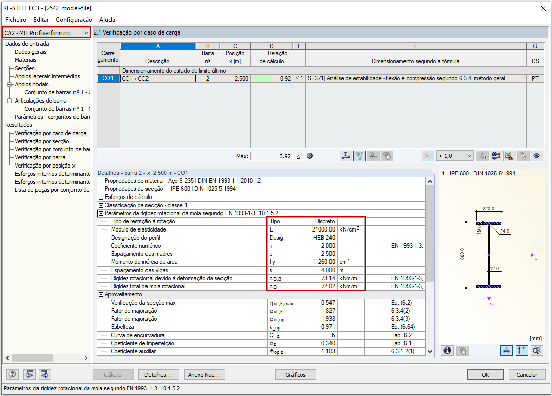Toggle the section dimensions display icon
Screen dimensions: 552x396
506,350
